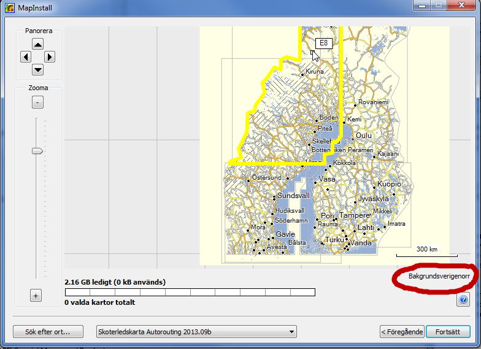The image size is (481, 349).
Task: Open help with the question mark icon
Action: 463,300
